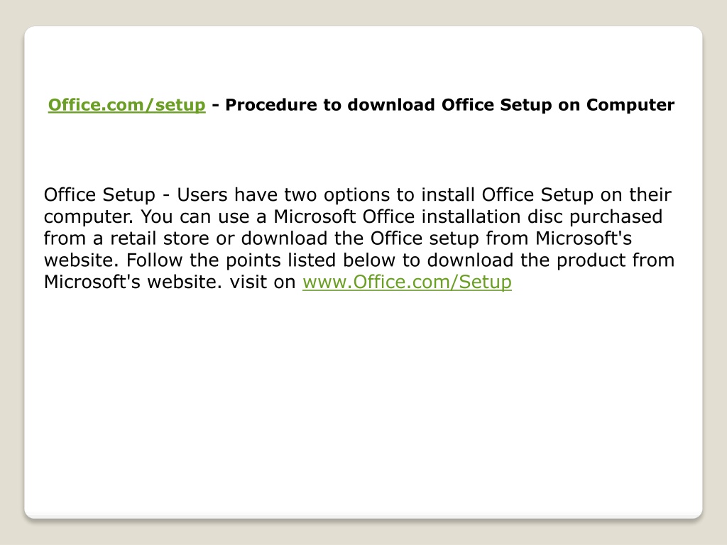Click the words "visit on" before the link
Viewport: 727px width, 545px height.
pos(263,282)
